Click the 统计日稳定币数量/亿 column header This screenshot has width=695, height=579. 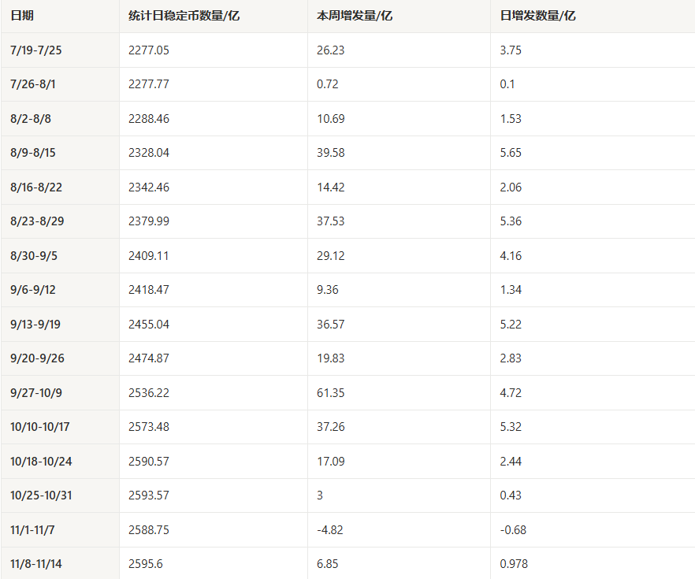(x=184, y=16)
